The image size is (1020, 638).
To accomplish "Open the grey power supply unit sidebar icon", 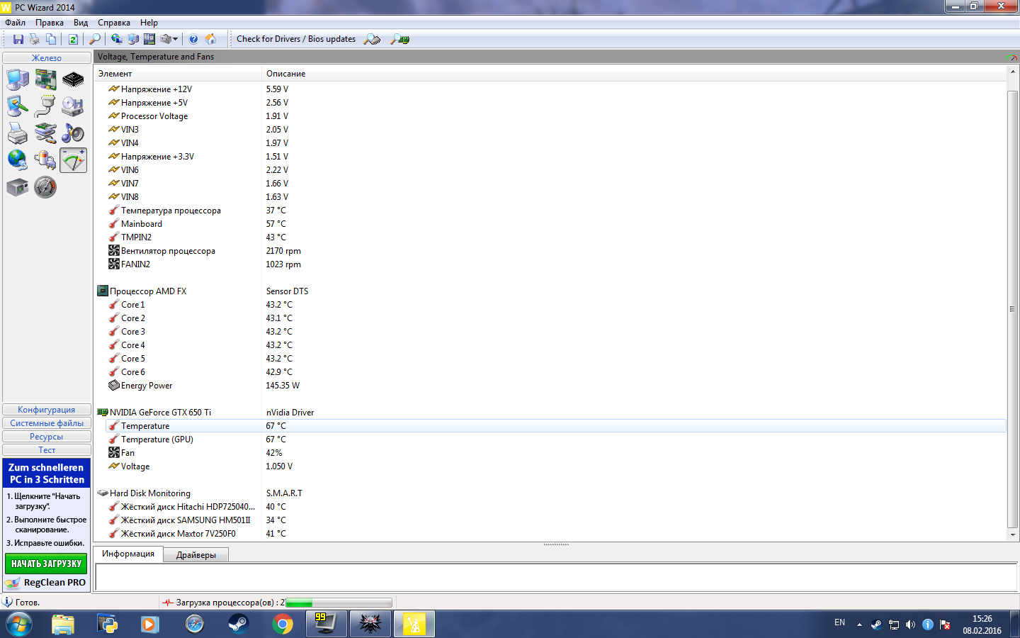I will pos(18,187).
